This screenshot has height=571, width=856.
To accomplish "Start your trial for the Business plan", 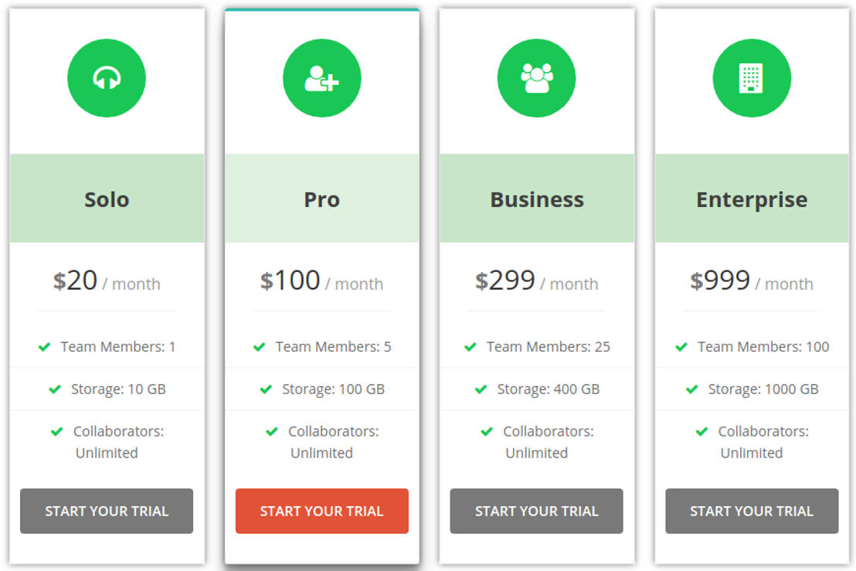I will coord(536,511).
